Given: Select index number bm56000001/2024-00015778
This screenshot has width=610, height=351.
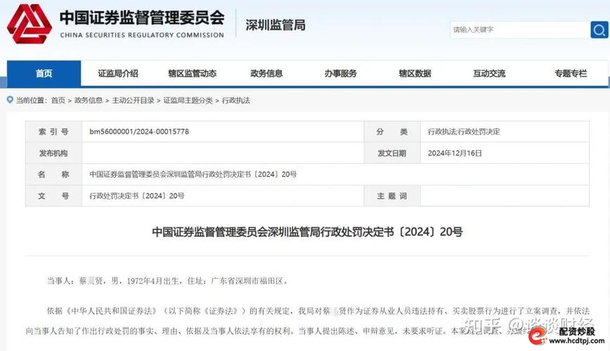Looking at the screenshot, I should [x=139, y=131].
